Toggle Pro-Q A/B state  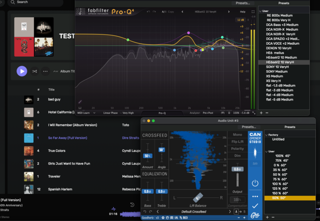click(164, 12)
